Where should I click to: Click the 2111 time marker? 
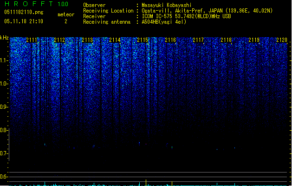pyautogui.click(x=32, y=40)
